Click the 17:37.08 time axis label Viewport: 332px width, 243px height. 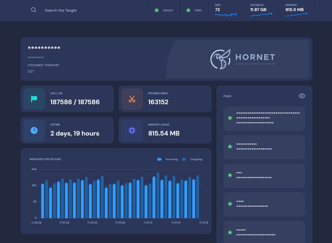pos(120,223)
